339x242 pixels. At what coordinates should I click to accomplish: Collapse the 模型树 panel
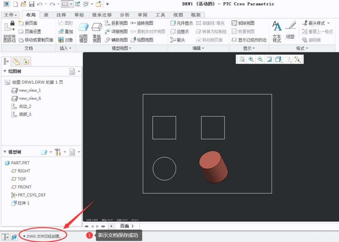(5, 152)
